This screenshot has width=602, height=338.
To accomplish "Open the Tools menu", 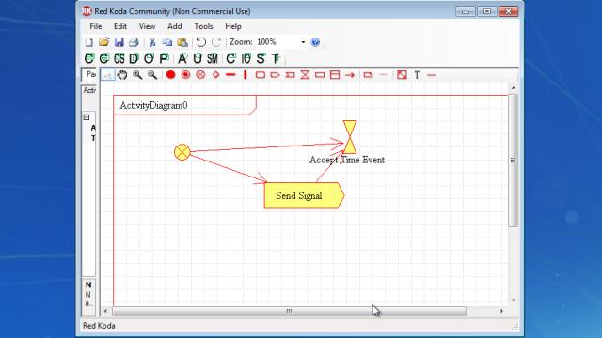I will [x=203, y=26].
